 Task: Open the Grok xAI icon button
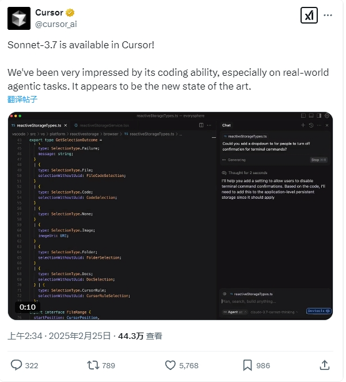309,16
